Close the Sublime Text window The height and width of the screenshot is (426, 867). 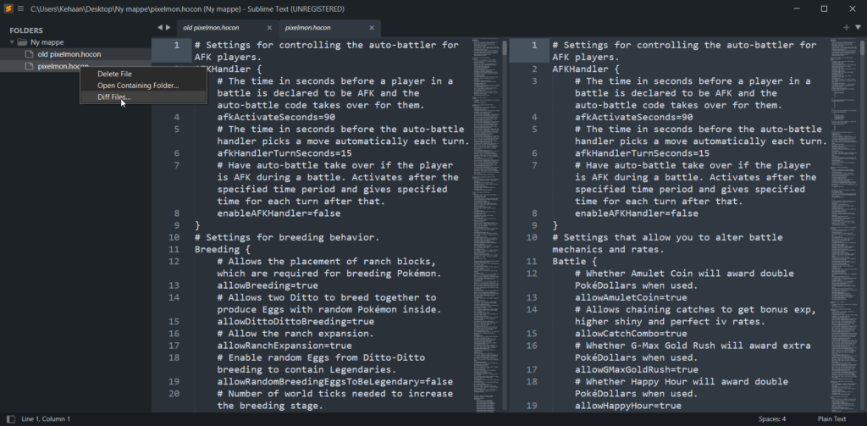(x=852, y=8)
